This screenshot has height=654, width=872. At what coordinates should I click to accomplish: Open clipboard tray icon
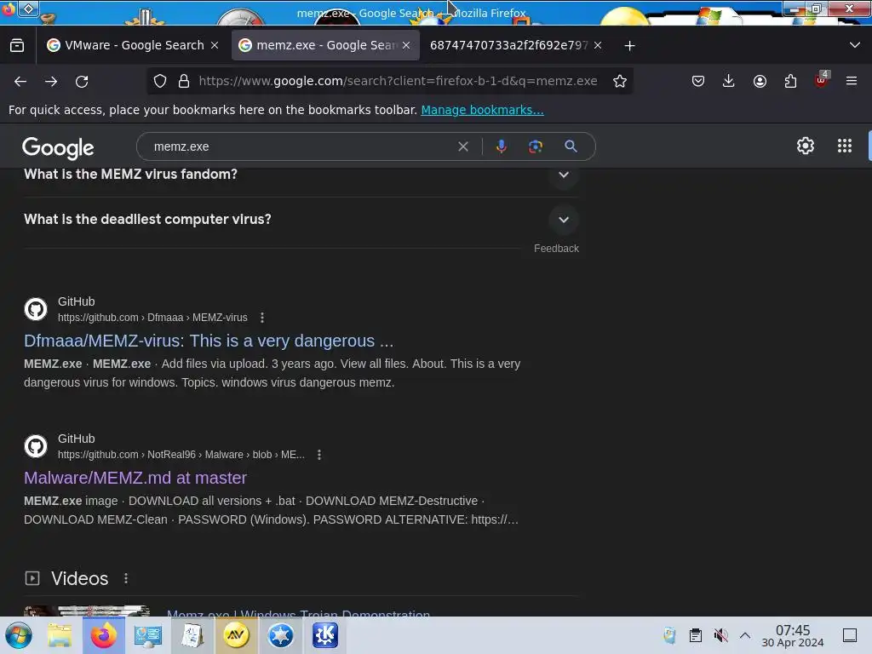pyautogui.click(x=695, y=635)
